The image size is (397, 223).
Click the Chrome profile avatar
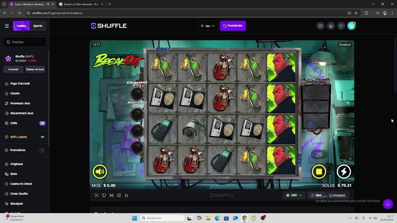click(385, 13)
